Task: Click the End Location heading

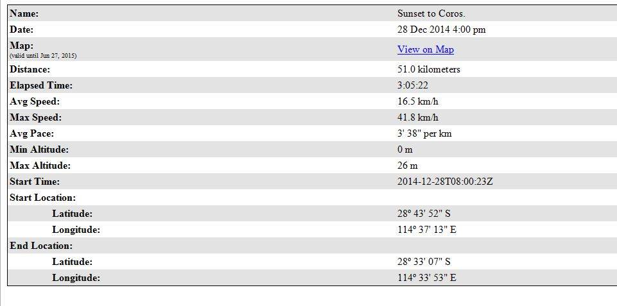Action: pos(40,246)
